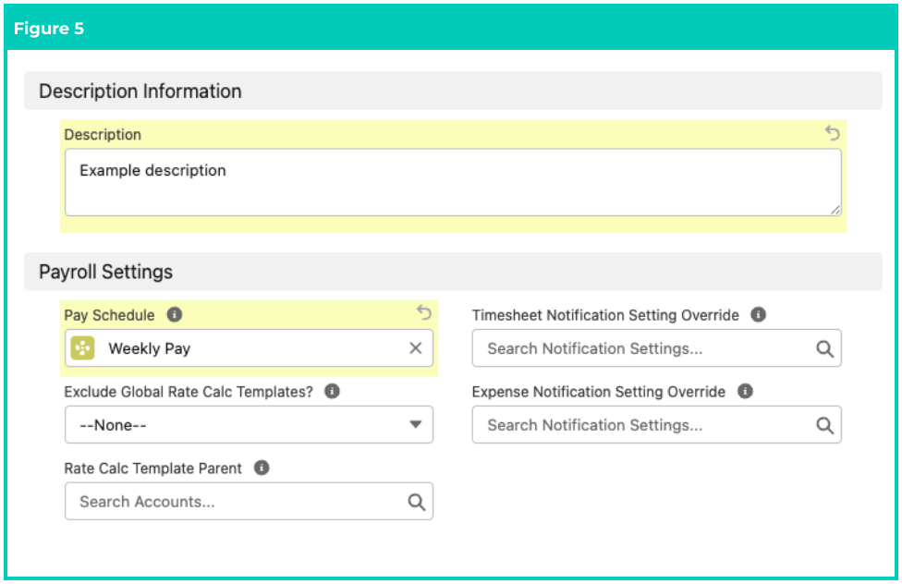Focus the Search Accounts input
The width and height of the screenshot is (902, 584).
[250, 501]
